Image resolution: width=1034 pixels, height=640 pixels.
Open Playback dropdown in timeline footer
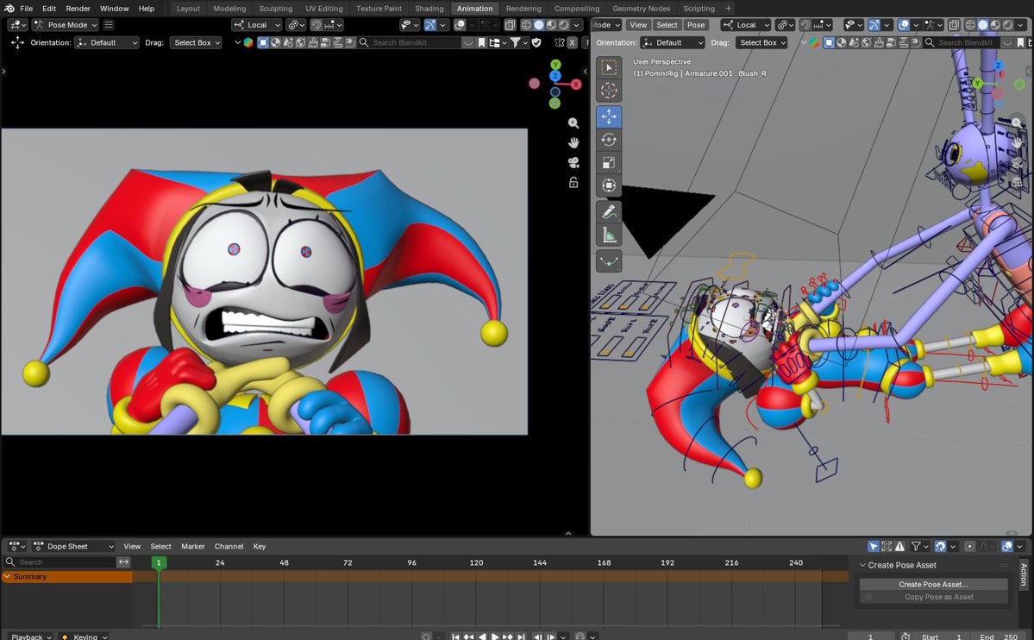coord(31,637)
